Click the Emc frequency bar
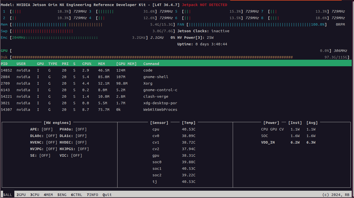Image resolution: width=354 pixels, height=198 pixels. 78,38
